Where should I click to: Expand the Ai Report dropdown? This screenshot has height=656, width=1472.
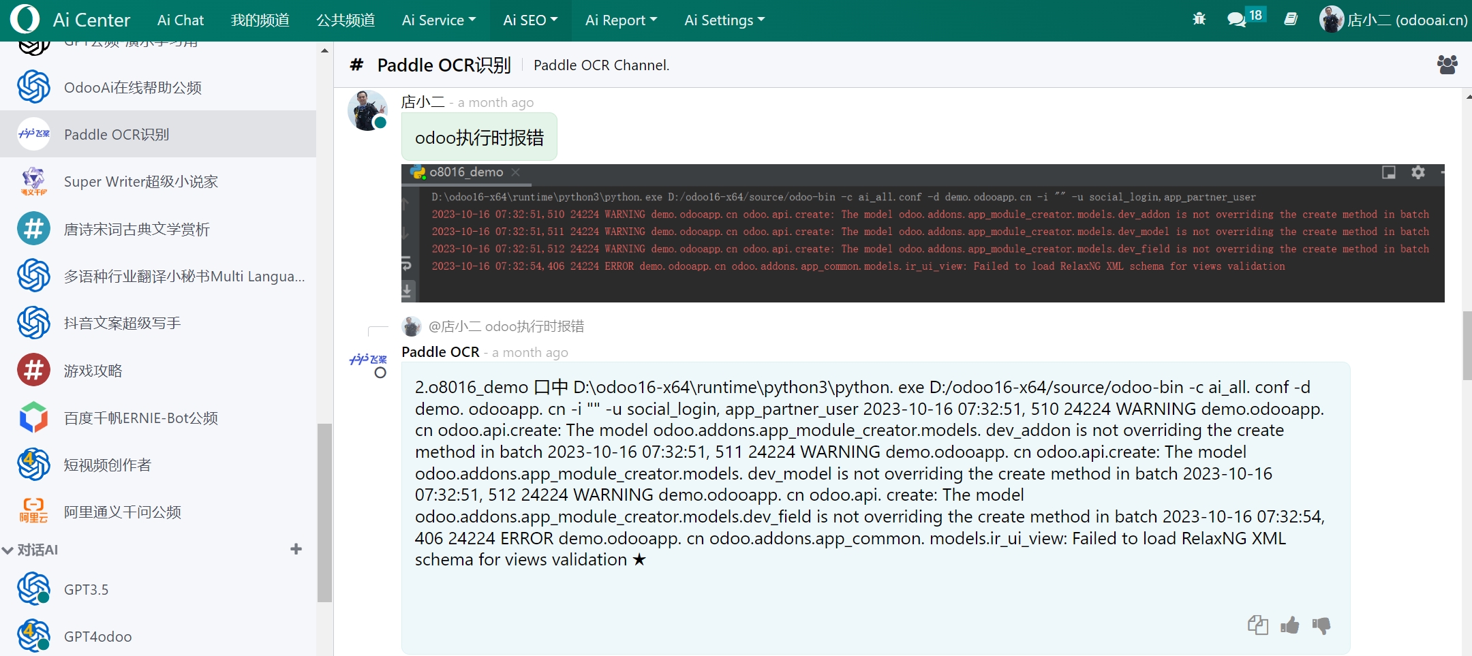(x=621, y=20)
